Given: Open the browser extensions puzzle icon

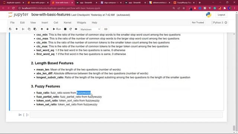Looking at the screenshot, I should pos(225,8).
